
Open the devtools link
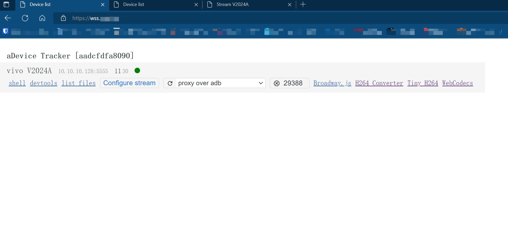(44, 83)
